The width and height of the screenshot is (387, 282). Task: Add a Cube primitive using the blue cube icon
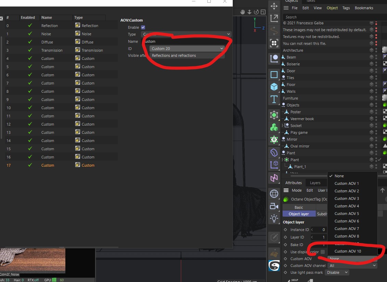point(274,87)
